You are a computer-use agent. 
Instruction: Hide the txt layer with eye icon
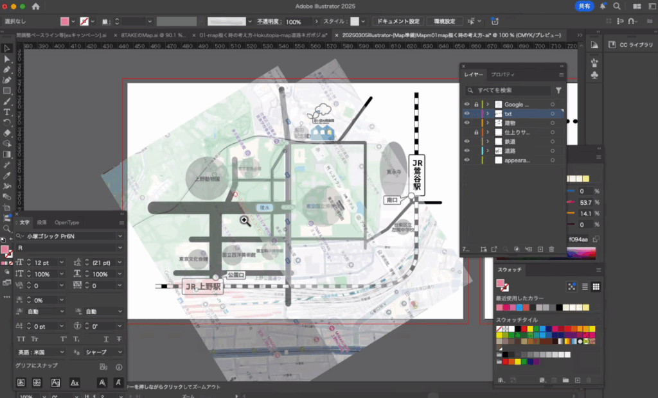[467, 114]
